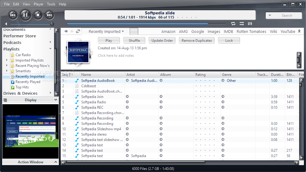
Task: Toggle the shuffle mode icon
Action: [241, 24]
